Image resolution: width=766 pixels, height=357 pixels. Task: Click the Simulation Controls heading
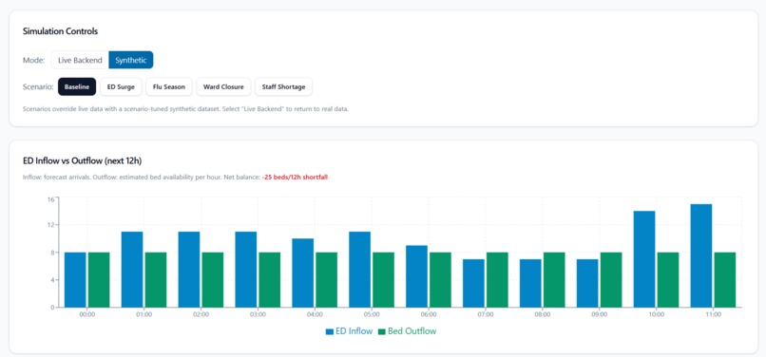click(61, 31)
